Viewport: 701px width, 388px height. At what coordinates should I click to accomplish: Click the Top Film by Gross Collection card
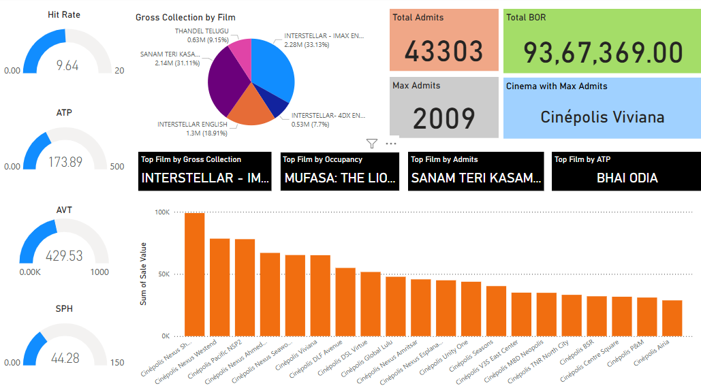click(x=205, y=172)
